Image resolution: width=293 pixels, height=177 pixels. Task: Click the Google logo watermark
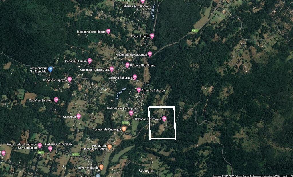[x=146, y=170]
